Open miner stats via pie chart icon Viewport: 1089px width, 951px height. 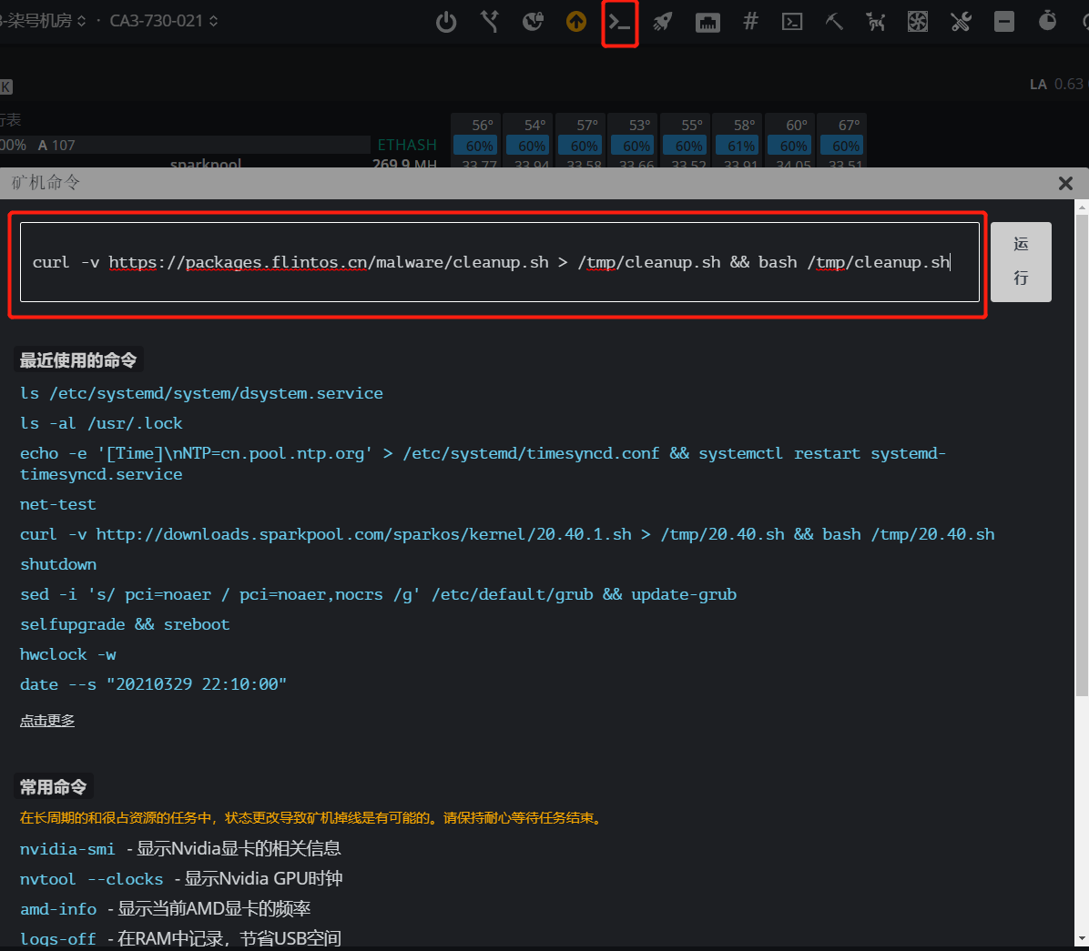coord(533,22)
